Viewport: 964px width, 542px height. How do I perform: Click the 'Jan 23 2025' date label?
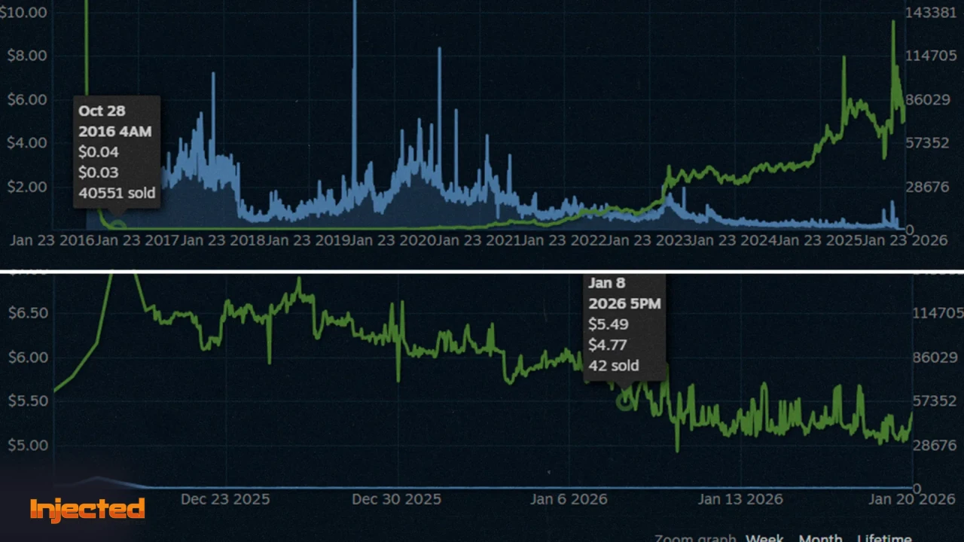point(820,241)
